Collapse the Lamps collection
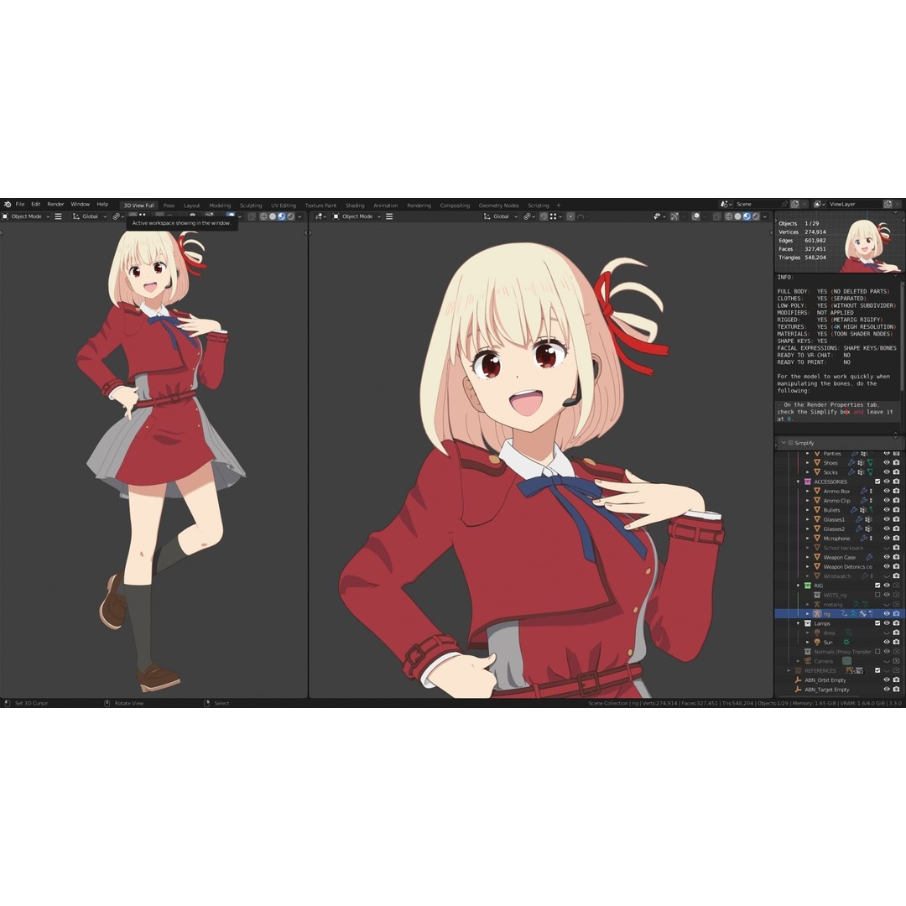Viewport: 906px width, 906px height. coord(798,623)
